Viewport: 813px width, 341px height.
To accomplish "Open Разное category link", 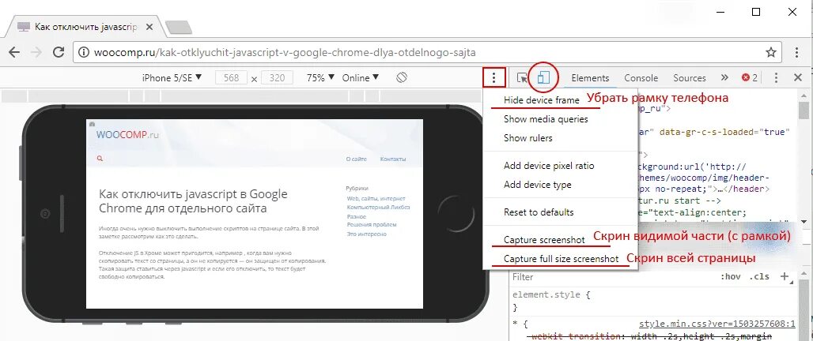I will 357,217.
